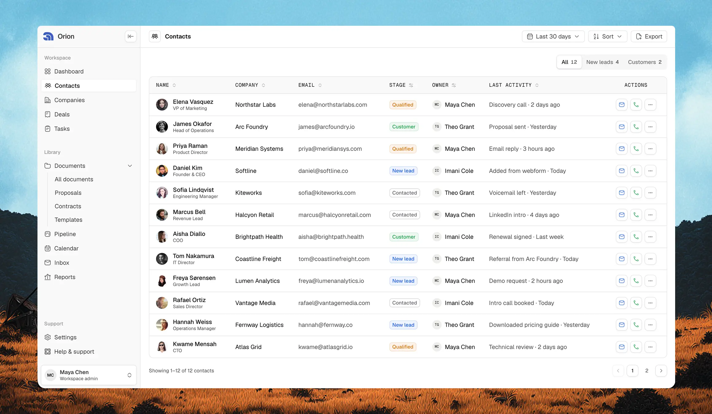
Task: Go to previous page with left chevron
Action: (618, 371)
